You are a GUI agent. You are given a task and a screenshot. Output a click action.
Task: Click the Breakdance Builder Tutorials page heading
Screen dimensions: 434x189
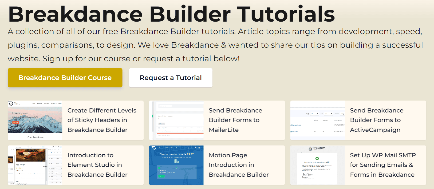click(x=171, y=14)
